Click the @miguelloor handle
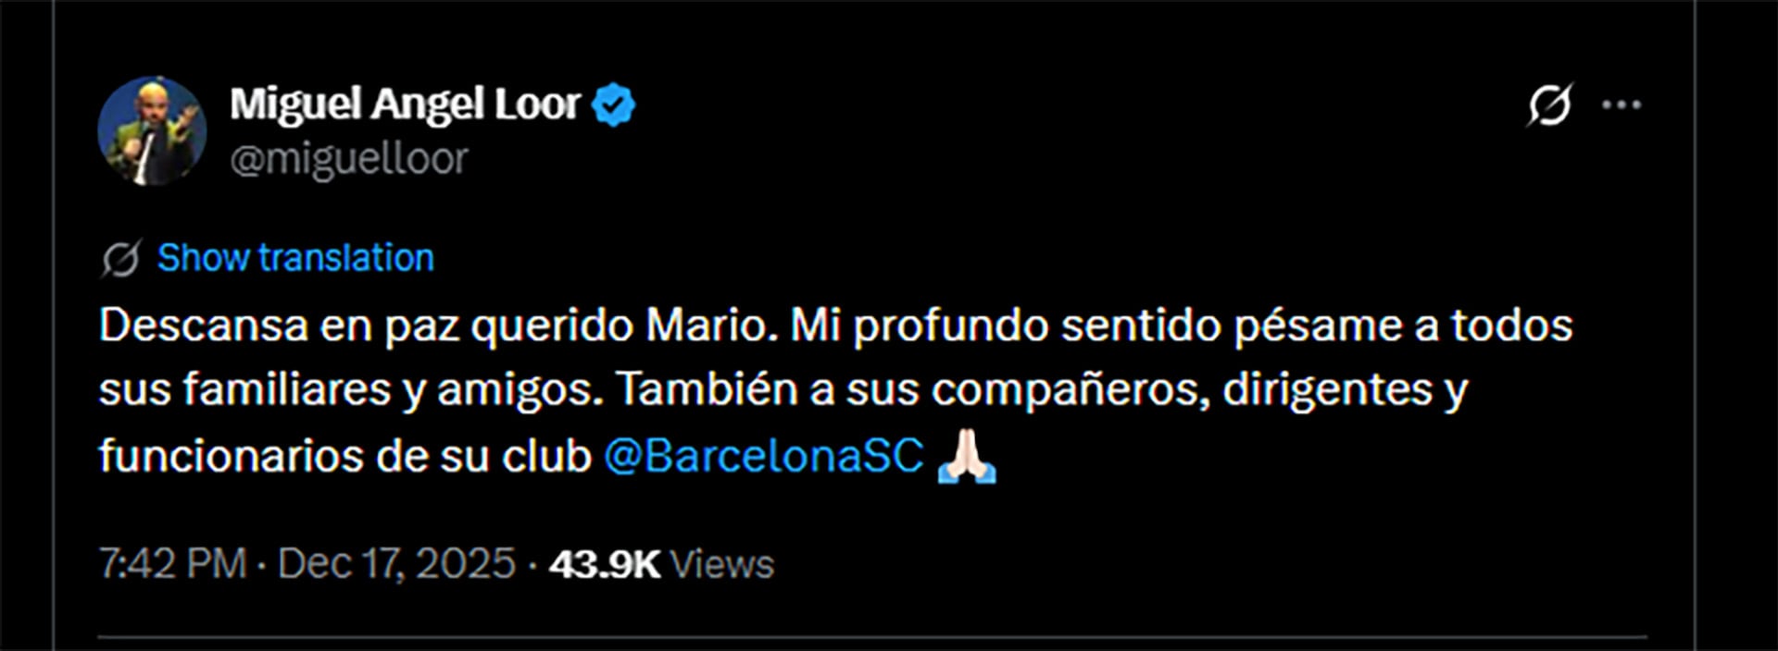This screenshot has width=1778, height=651. coord(349,159)
